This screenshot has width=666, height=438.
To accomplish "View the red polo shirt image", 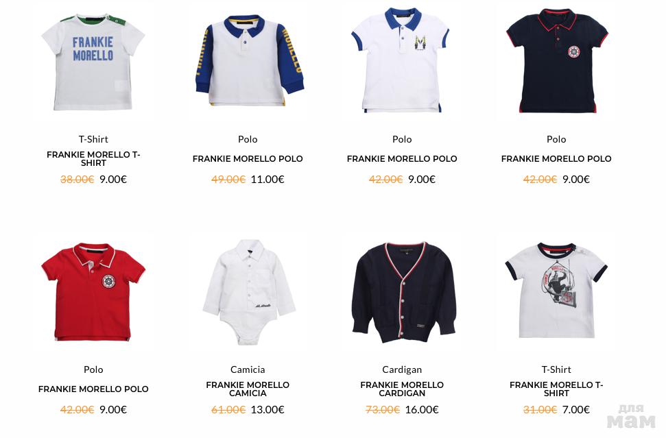I will click(x=93, y=291).
